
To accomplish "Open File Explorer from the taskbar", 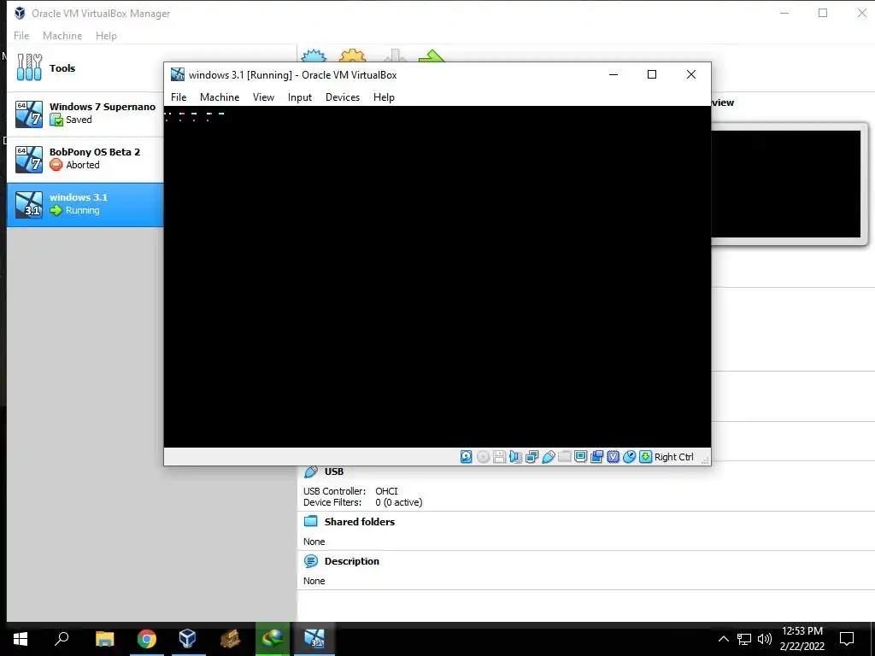I will point(104,639).
